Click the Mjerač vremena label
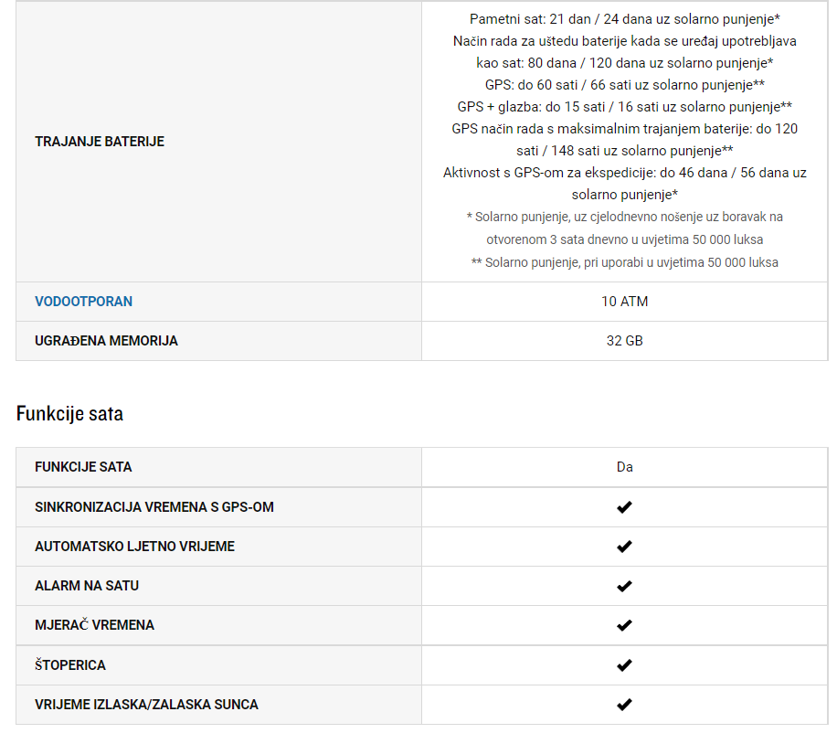Image resolution: width=837 pixels, height=733 pixels. tap(94, 625)
